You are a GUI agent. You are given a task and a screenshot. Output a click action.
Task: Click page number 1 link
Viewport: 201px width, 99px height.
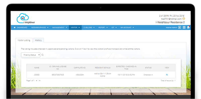pos(38,81)
